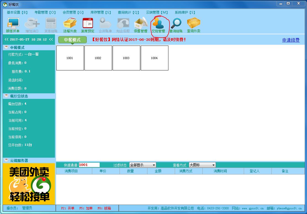Viewport: 307px width, 214px height.
Task: Open the 考勤管理【O】 menu
Action: coord(45,12)
